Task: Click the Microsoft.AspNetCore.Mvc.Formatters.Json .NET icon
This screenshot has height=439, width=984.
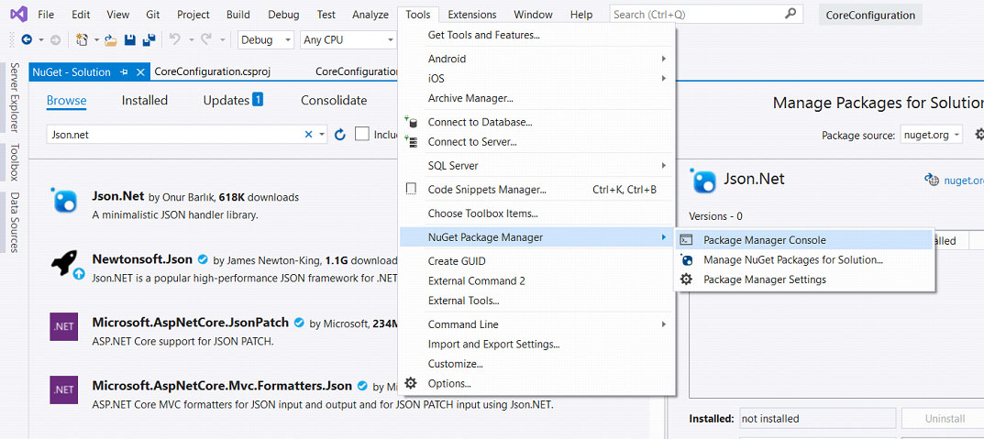Action: (x=64, y=390)
